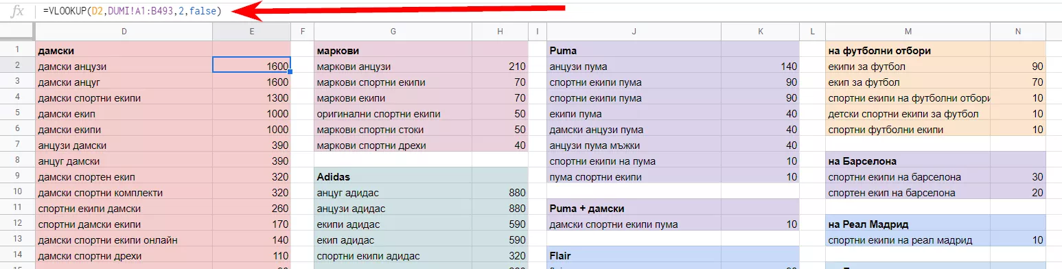Click cell 'спортни футболни екипи'
This screenshot has height=269, width=1062.
point(908,130)
